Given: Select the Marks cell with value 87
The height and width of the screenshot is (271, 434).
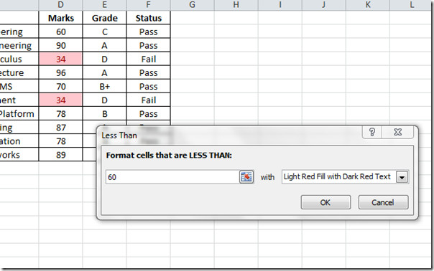Looking at the screenshot, I should tap(60, 128).
